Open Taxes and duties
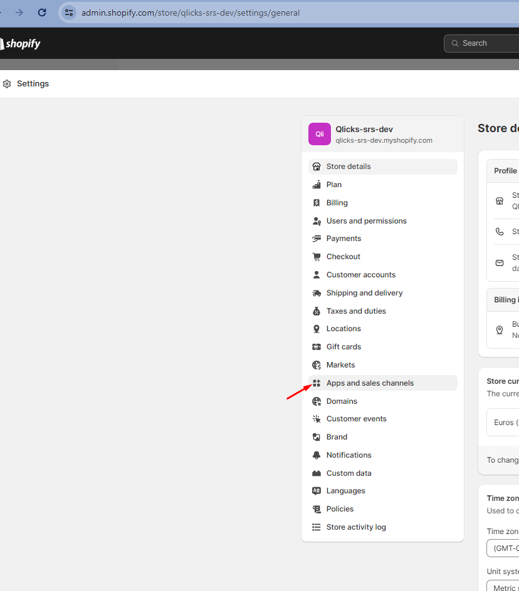Image resolution: width=519 pixels, height=591 pixels. tap(383, 311)
